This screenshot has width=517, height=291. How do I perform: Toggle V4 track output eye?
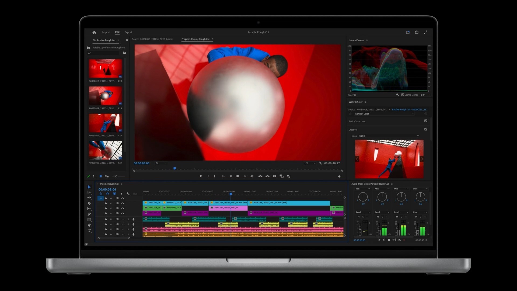click(x=123, y=198)
